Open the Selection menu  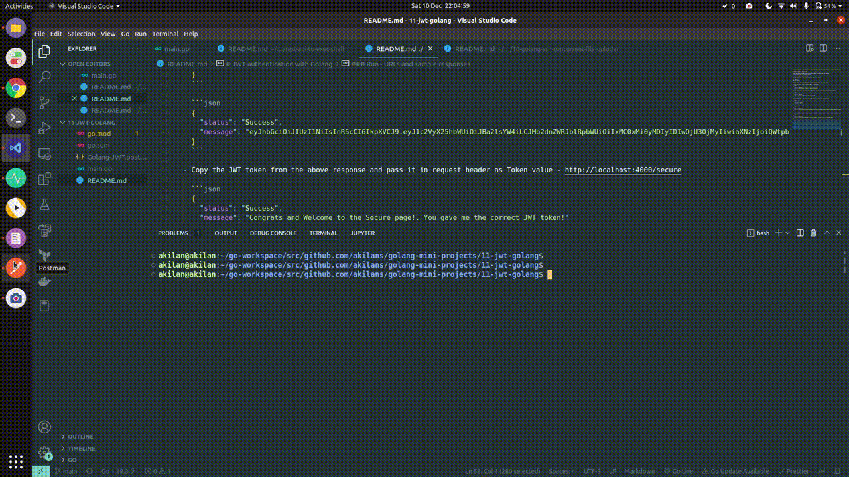click(82, 34)
